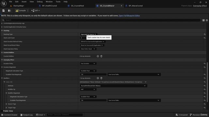Reset Duration Policy to its default value
Screen dimensions: 209x117
click(205, 64)
